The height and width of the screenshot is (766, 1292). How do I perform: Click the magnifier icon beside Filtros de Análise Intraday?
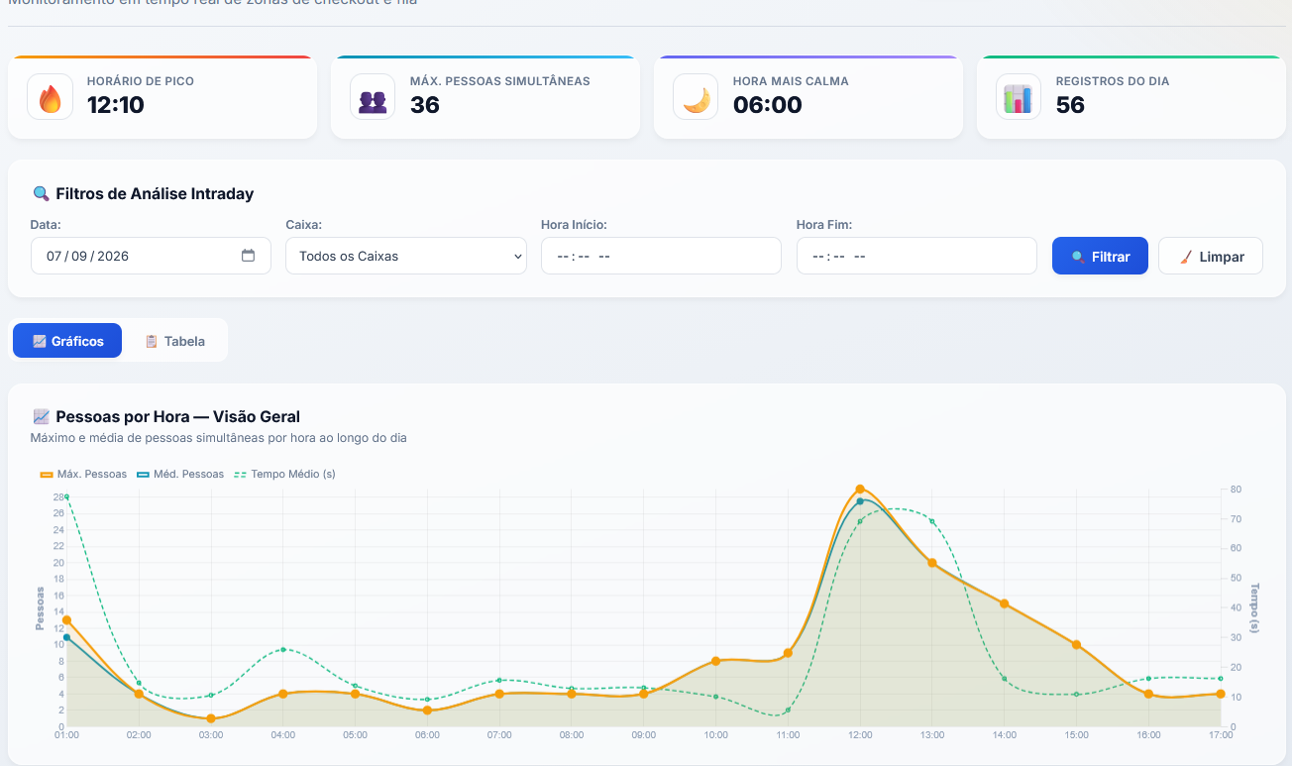41,193
